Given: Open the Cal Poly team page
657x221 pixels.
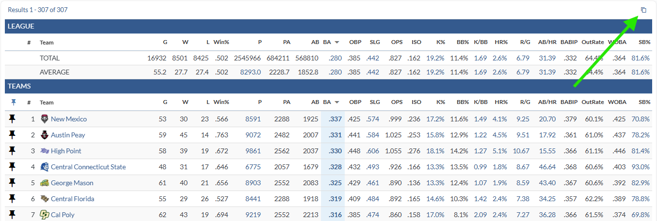Looking at the screenshot, I should coord(63,215).
